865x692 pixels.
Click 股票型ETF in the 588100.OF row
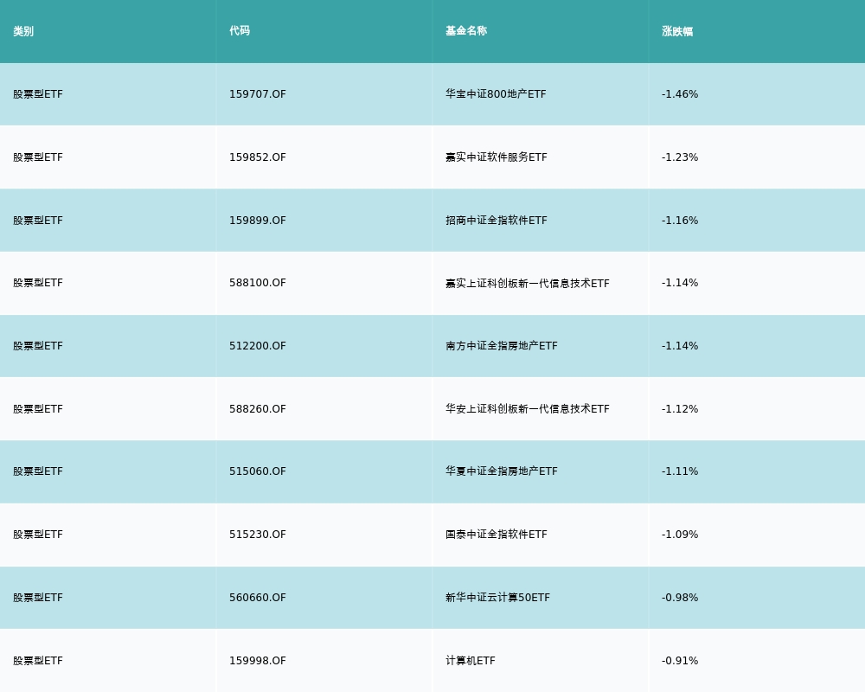(x=38, y=283)
